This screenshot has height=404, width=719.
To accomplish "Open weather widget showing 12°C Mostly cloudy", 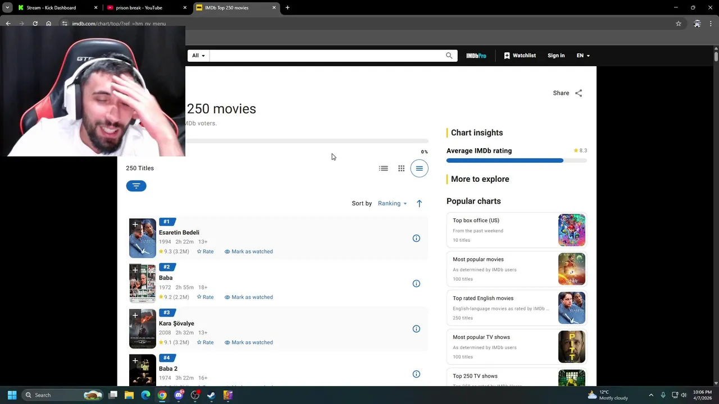I will [608, 395].
